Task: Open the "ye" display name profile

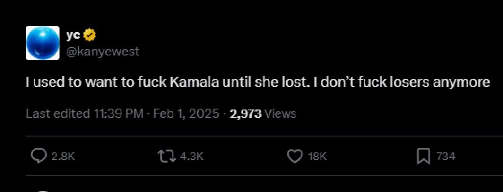Action: (73, 35)
